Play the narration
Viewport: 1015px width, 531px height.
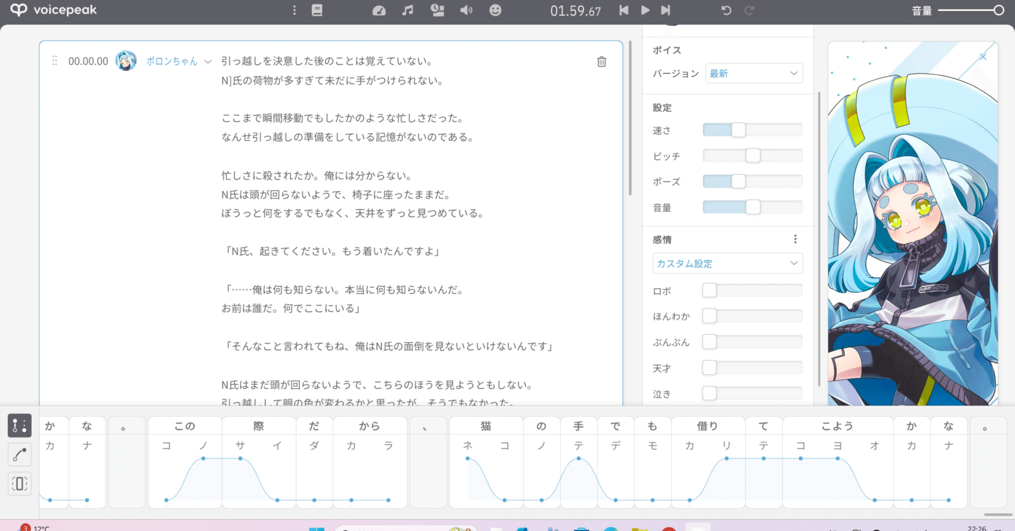(x=645, y=10)
